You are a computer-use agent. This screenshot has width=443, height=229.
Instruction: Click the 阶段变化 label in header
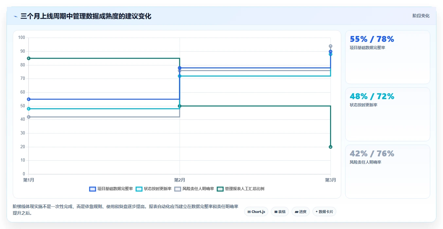click(x=421, y=16)
